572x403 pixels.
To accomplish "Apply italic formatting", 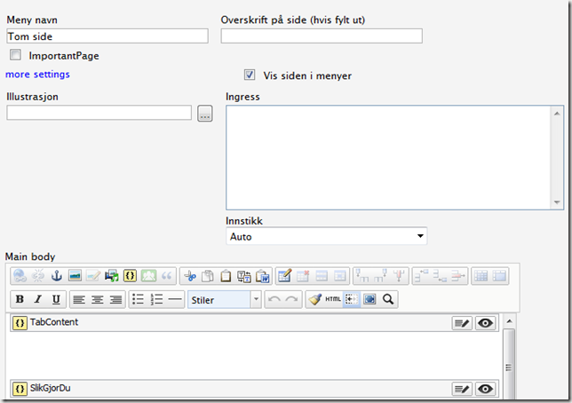I will (38, 300).
